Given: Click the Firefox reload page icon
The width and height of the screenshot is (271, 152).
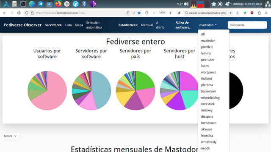Looking at the screenshot, I should 147,13.
